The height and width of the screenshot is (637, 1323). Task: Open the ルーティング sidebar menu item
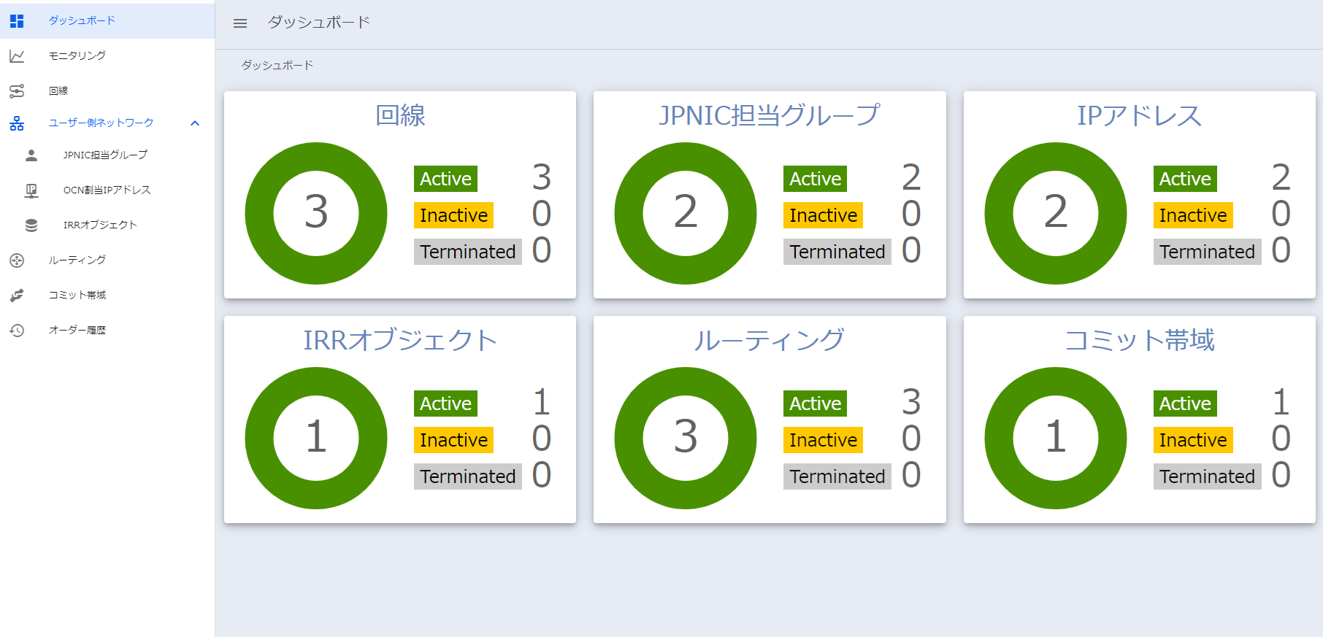click(77, 260)
